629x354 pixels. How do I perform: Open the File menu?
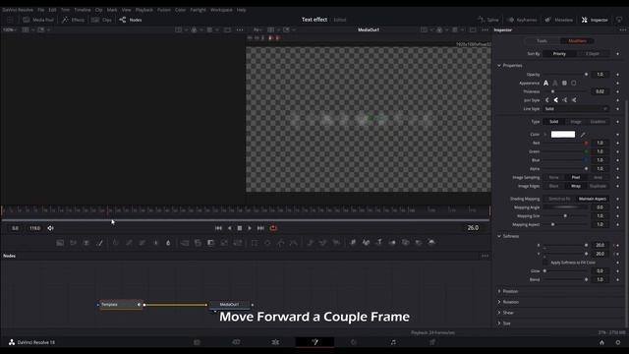[40, 10]
